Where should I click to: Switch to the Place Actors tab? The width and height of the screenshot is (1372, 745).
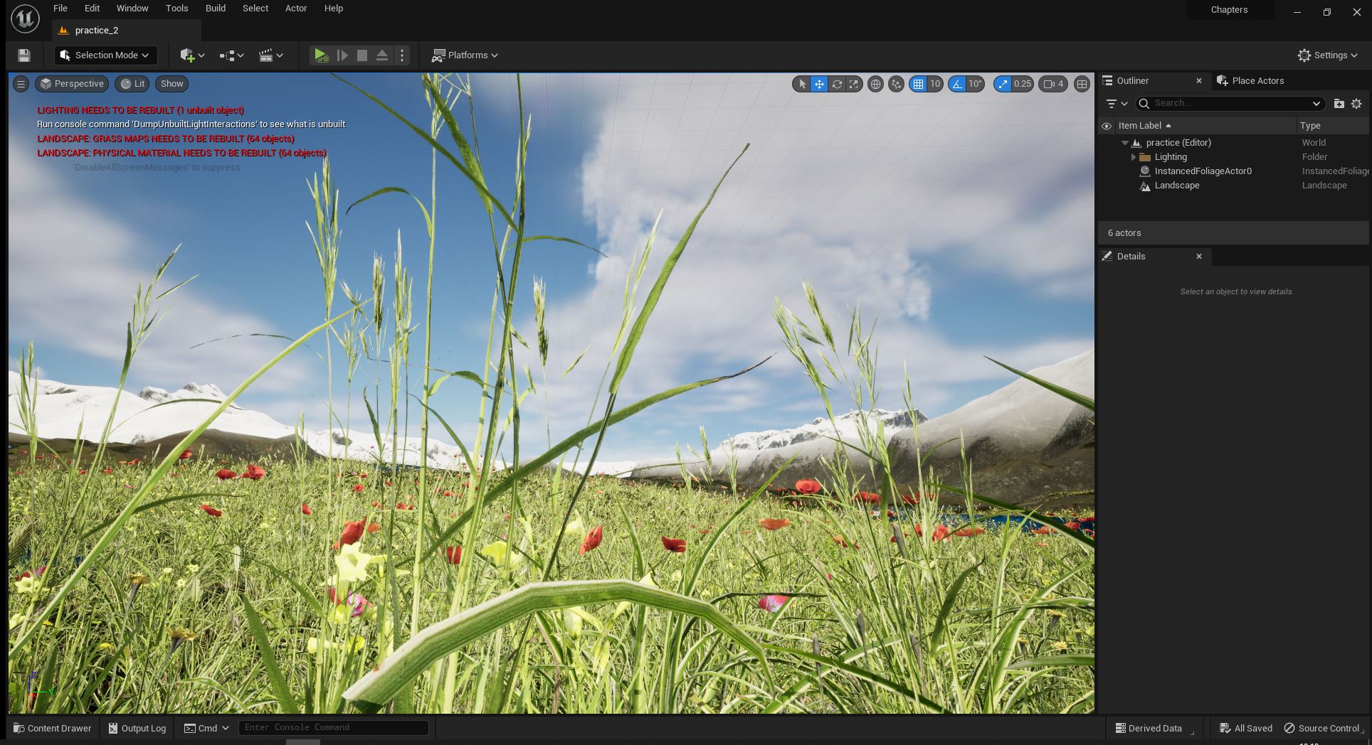pyautogui.click(x=1257, y=81)
